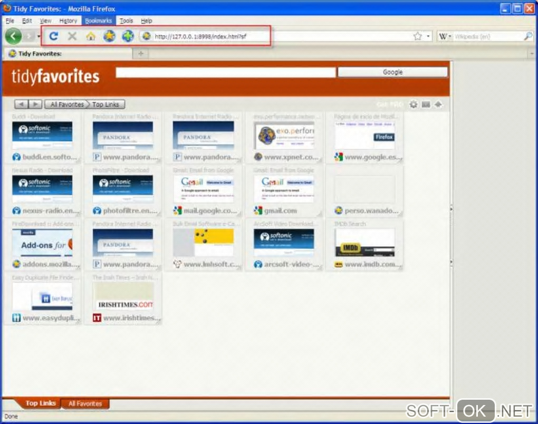Open the mail.google.com Gmail thumbnail
Viewport: 538px width, 424px height.
[204, 189]
